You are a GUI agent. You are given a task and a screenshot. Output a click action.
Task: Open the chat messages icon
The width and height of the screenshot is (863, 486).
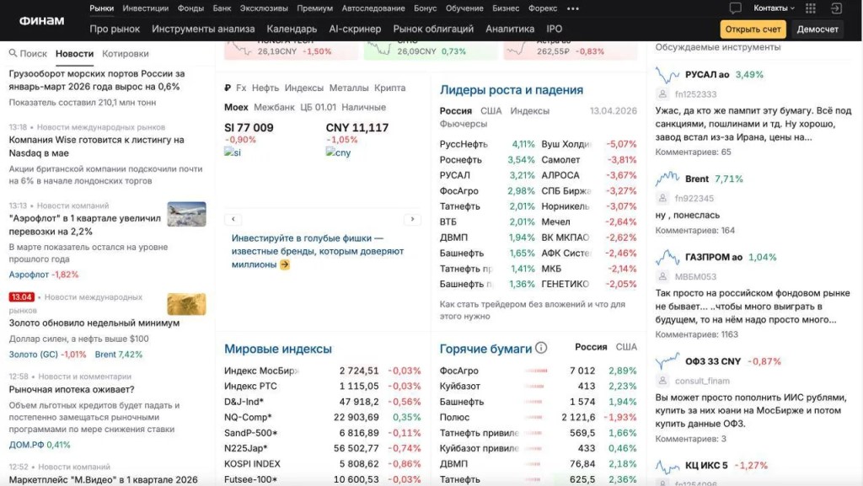click(x=735, y=8)
